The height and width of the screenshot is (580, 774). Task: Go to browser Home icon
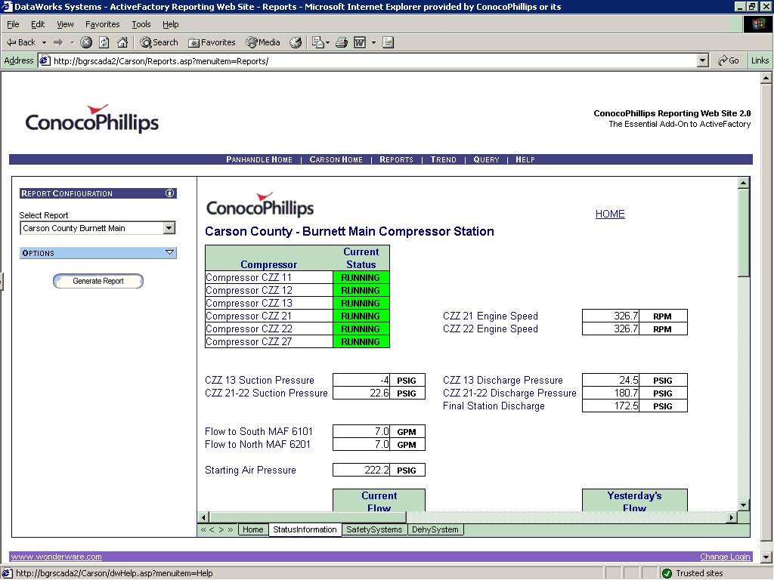point(122,42)
